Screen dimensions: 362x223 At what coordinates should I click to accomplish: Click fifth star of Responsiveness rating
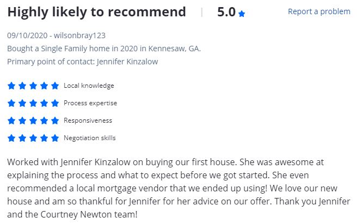coord(55,120)
